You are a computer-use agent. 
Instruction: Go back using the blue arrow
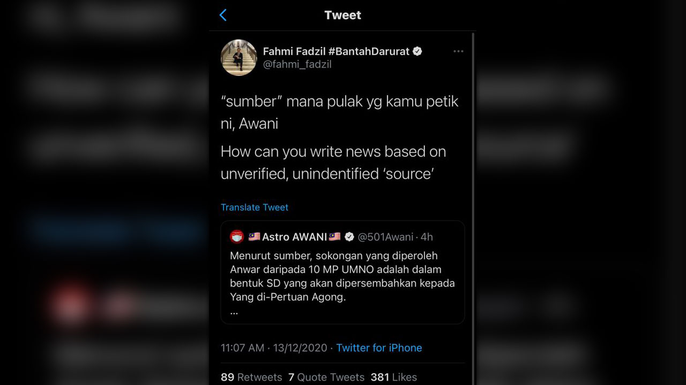[x=223, y=15]
